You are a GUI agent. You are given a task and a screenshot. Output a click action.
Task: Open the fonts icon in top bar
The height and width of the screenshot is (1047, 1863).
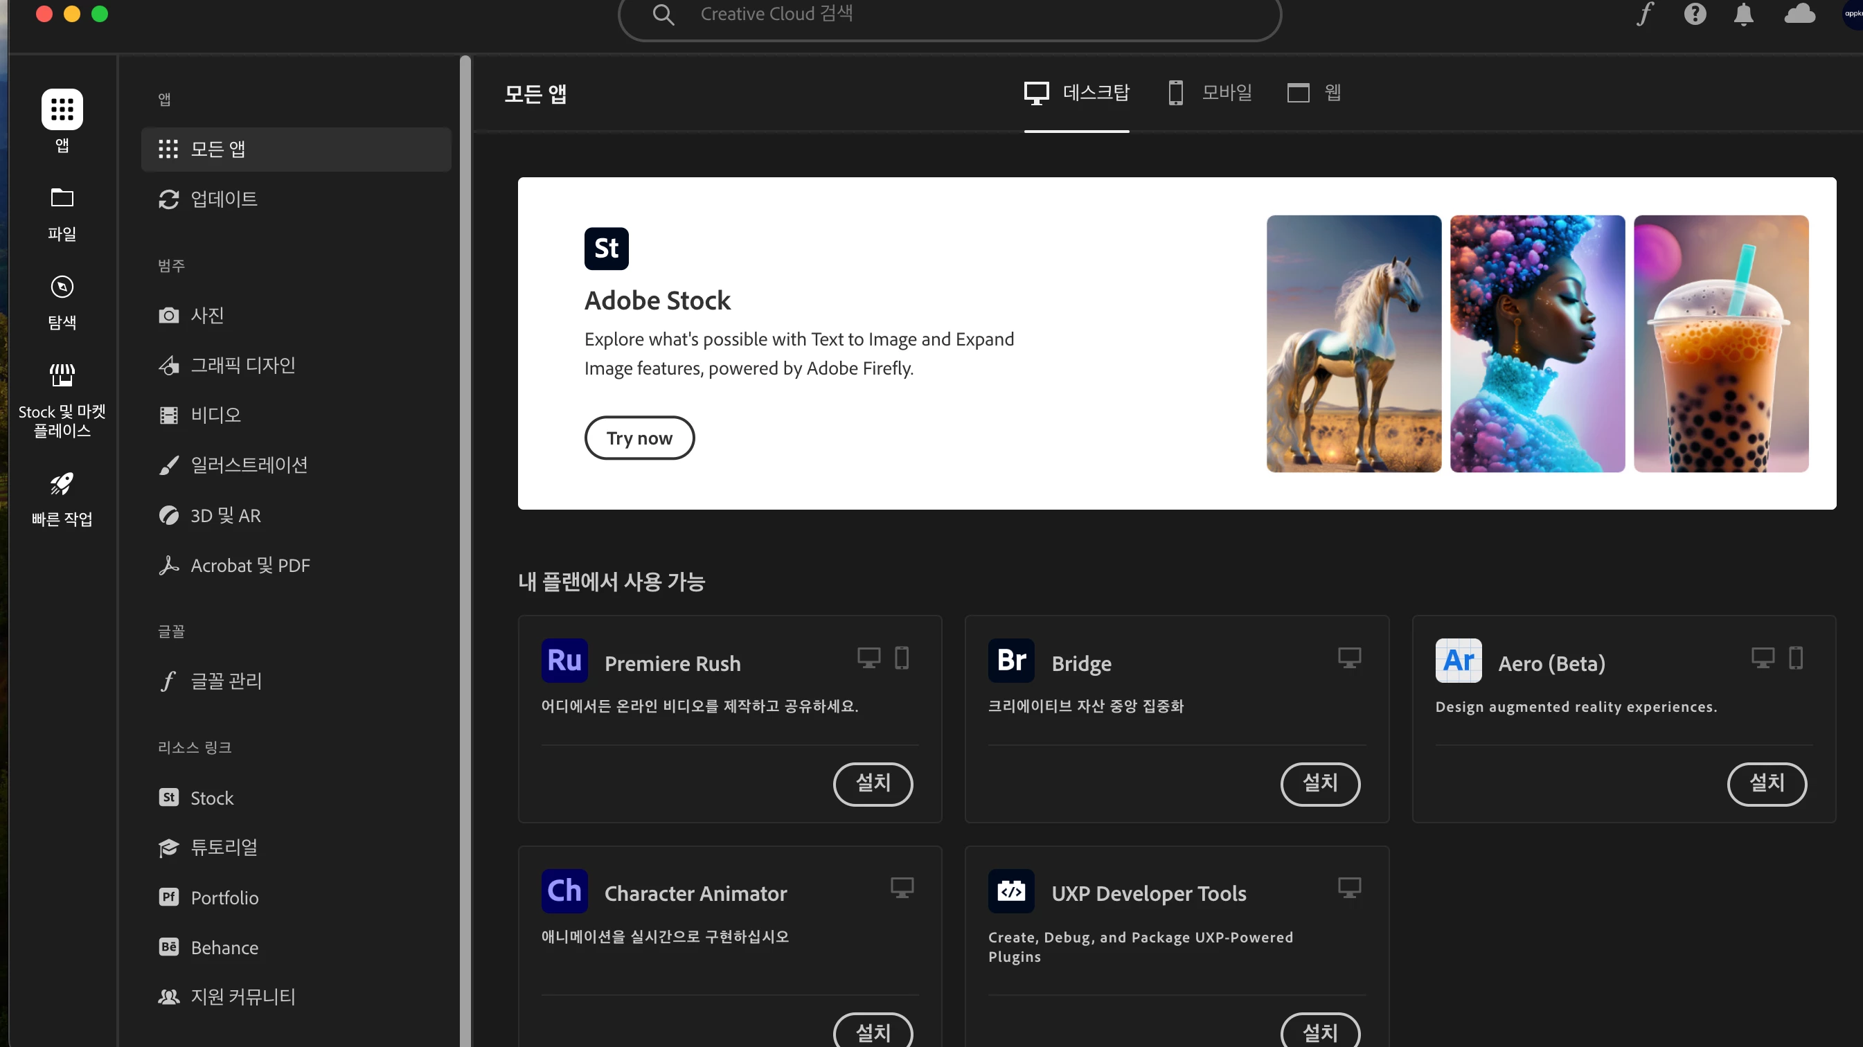(x=1646, y=14)
